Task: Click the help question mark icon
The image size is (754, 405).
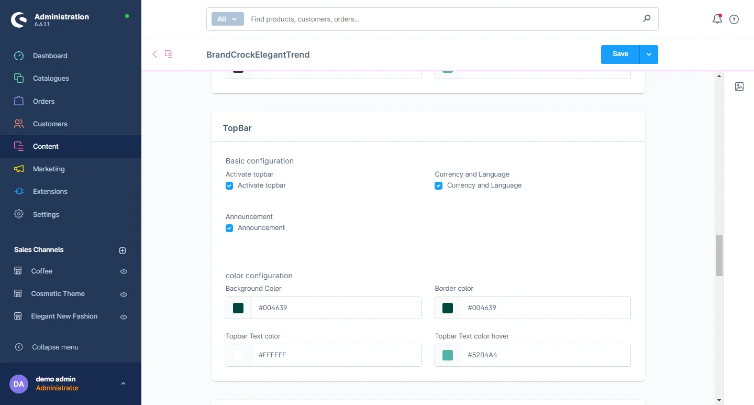Action: 734,19
